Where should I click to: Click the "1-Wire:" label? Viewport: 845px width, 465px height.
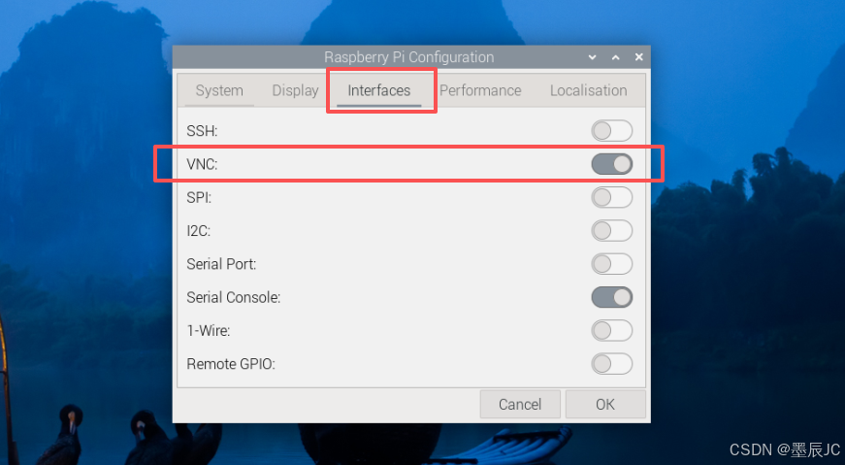209,331
